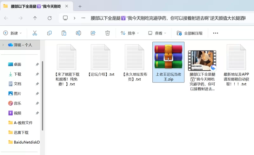Click the pin icon next to 文档
Viewport: 254px width, 155px height.
point(37,84)
